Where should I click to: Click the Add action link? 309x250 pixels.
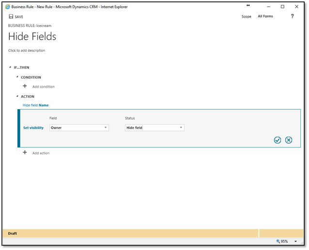pyautogui.click(x=41, y=153)
